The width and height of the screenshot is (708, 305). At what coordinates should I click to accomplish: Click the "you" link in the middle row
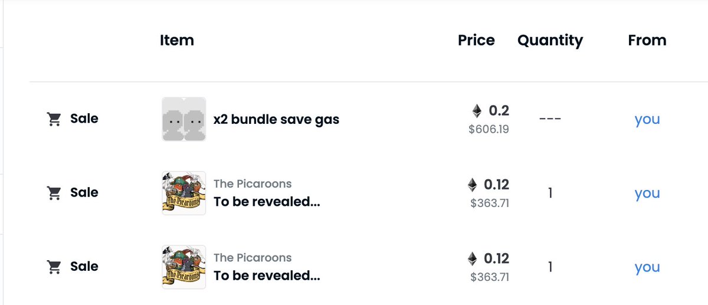(647, 194)
